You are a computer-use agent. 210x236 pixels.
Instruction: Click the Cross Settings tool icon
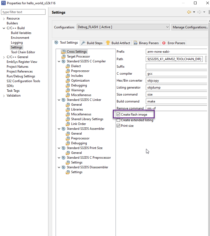coord(64,52)
